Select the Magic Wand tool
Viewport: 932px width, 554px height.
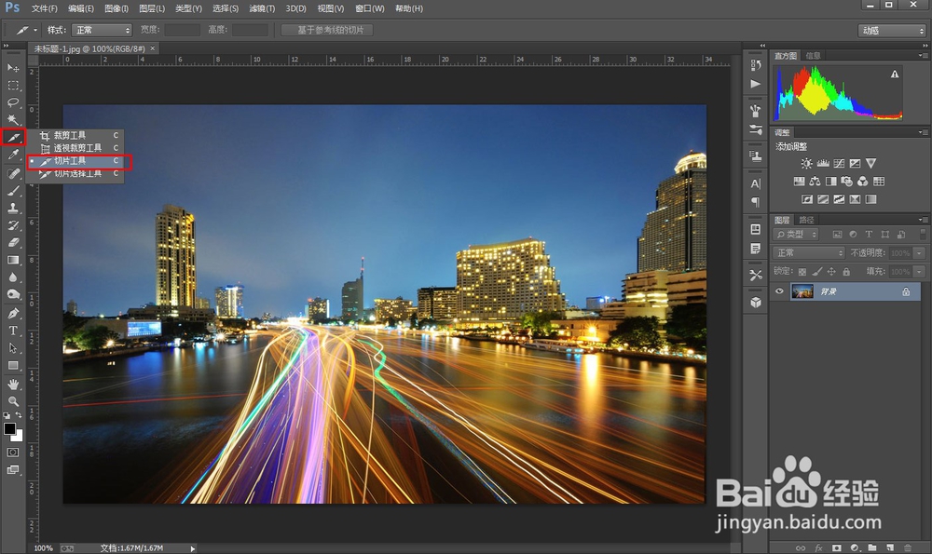(x=13, y=119)
